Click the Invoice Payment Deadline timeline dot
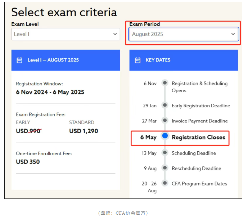The height and width of the screenshot is (219, 248). coord(165,120)
